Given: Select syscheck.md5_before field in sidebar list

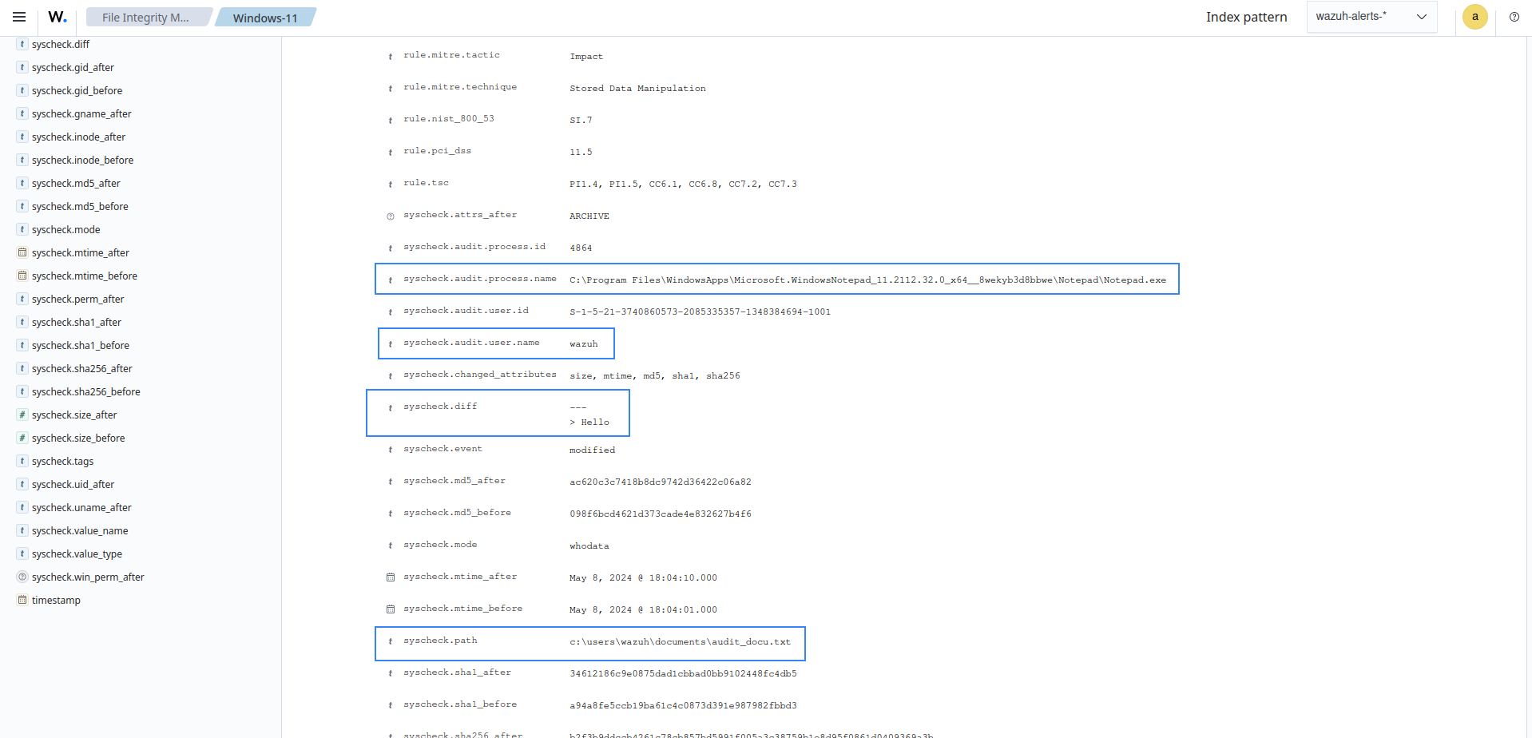Looking at the screenshot, I should click(x=80, y=206).
